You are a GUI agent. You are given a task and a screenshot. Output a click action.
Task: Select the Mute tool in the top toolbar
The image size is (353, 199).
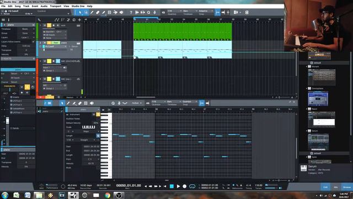pyautogui.click(x=109, y=12)
